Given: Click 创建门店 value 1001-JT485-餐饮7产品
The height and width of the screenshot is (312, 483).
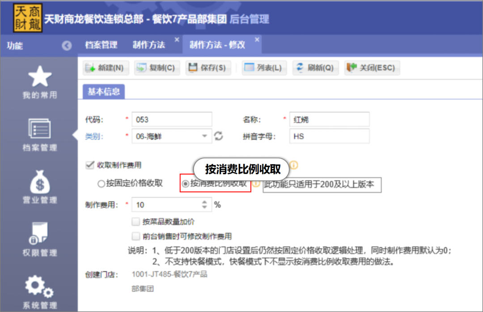Looking at the screenshot, I should (169, 274).
